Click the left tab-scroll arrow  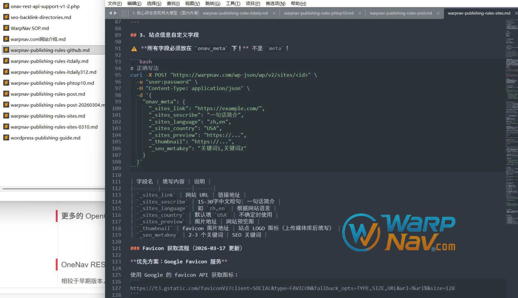[x=110, y=13]
